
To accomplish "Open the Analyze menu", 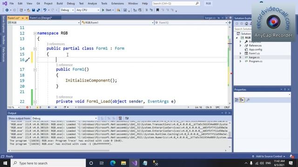I will (x=92, y=3).
